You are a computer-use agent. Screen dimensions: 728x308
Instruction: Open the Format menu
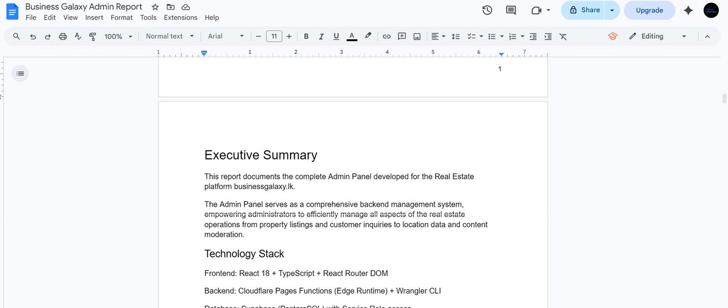click(121, 18)
